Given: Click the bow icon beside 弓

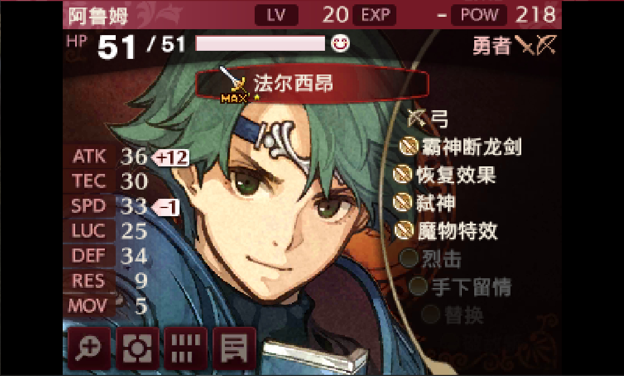Looking at the screenshot, I should tap(417, 118).
